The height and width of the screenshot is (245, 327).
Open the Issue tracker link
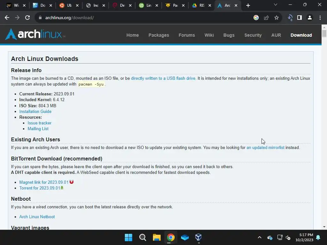39,123
